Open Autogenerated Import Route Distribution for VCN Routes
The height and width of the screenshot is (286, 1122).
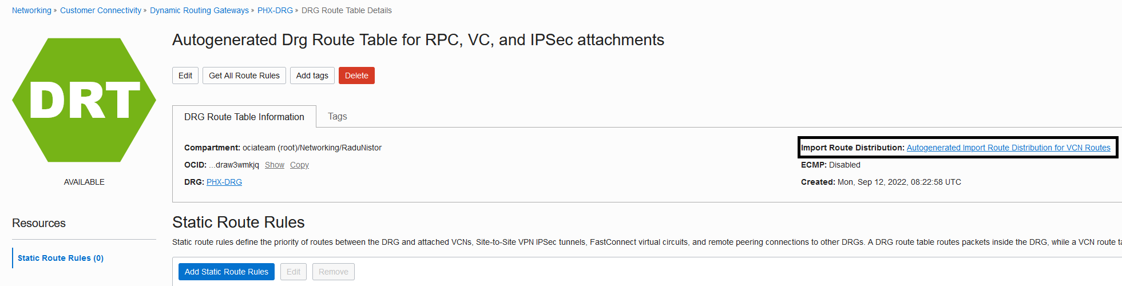[1008, 148]
